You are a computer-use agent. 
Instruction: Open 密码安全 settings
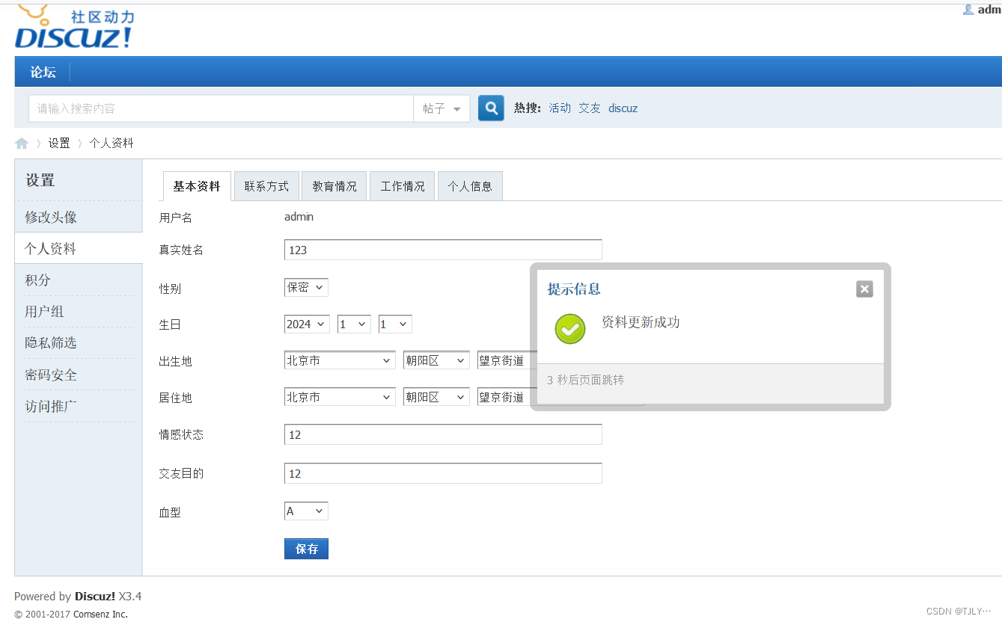[x=50, y=374]
